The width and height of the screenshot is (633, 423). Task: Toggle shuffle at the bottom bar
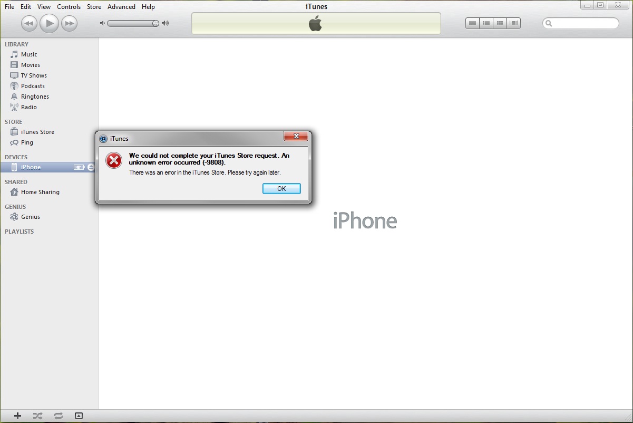click(x=37, y=416)
